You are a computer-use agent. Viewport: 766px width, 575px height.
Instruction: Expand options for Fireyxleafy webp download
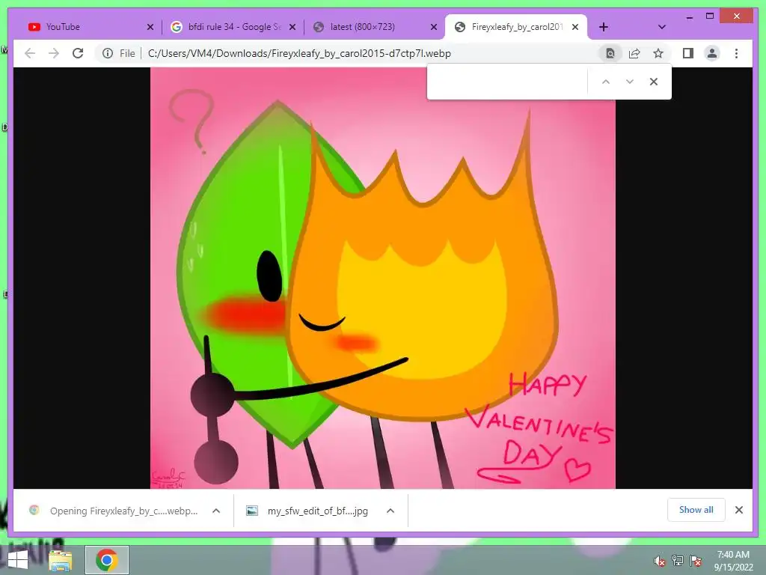pos(216,511)
